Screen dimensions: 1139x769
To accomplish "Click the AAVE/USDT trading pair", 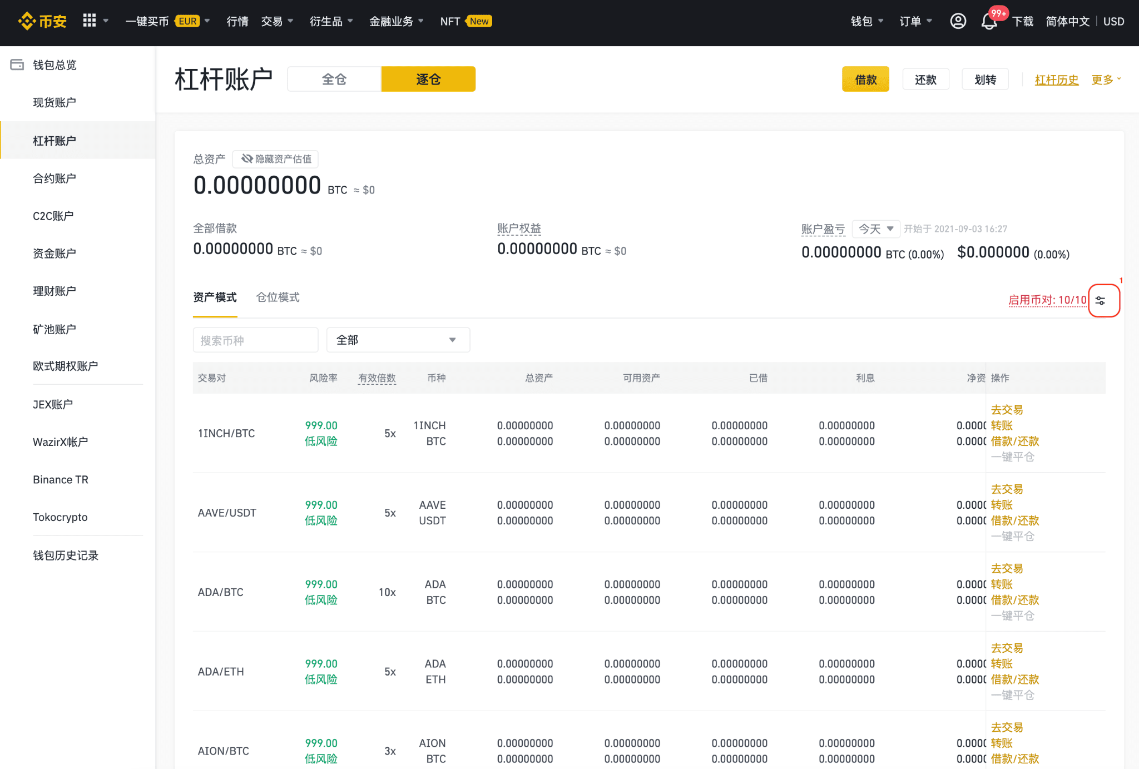I will 227,513.
